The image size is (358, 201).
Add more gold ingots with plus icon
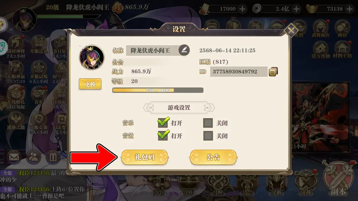350,9
